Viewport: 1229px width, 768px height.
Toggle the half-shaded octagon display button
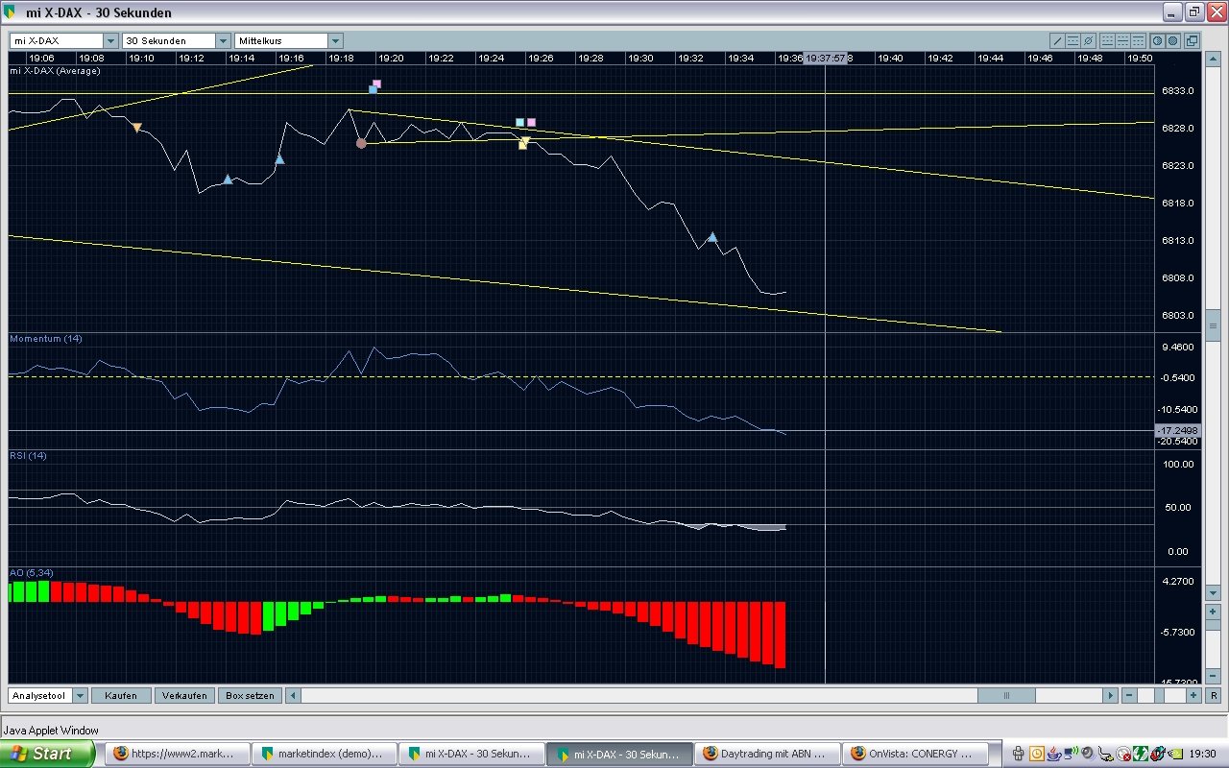click(x=1157, y=41)
